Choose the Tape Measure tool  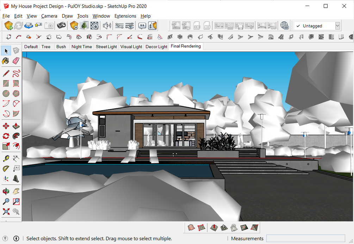pyautogui.click(x=6, y=159)
